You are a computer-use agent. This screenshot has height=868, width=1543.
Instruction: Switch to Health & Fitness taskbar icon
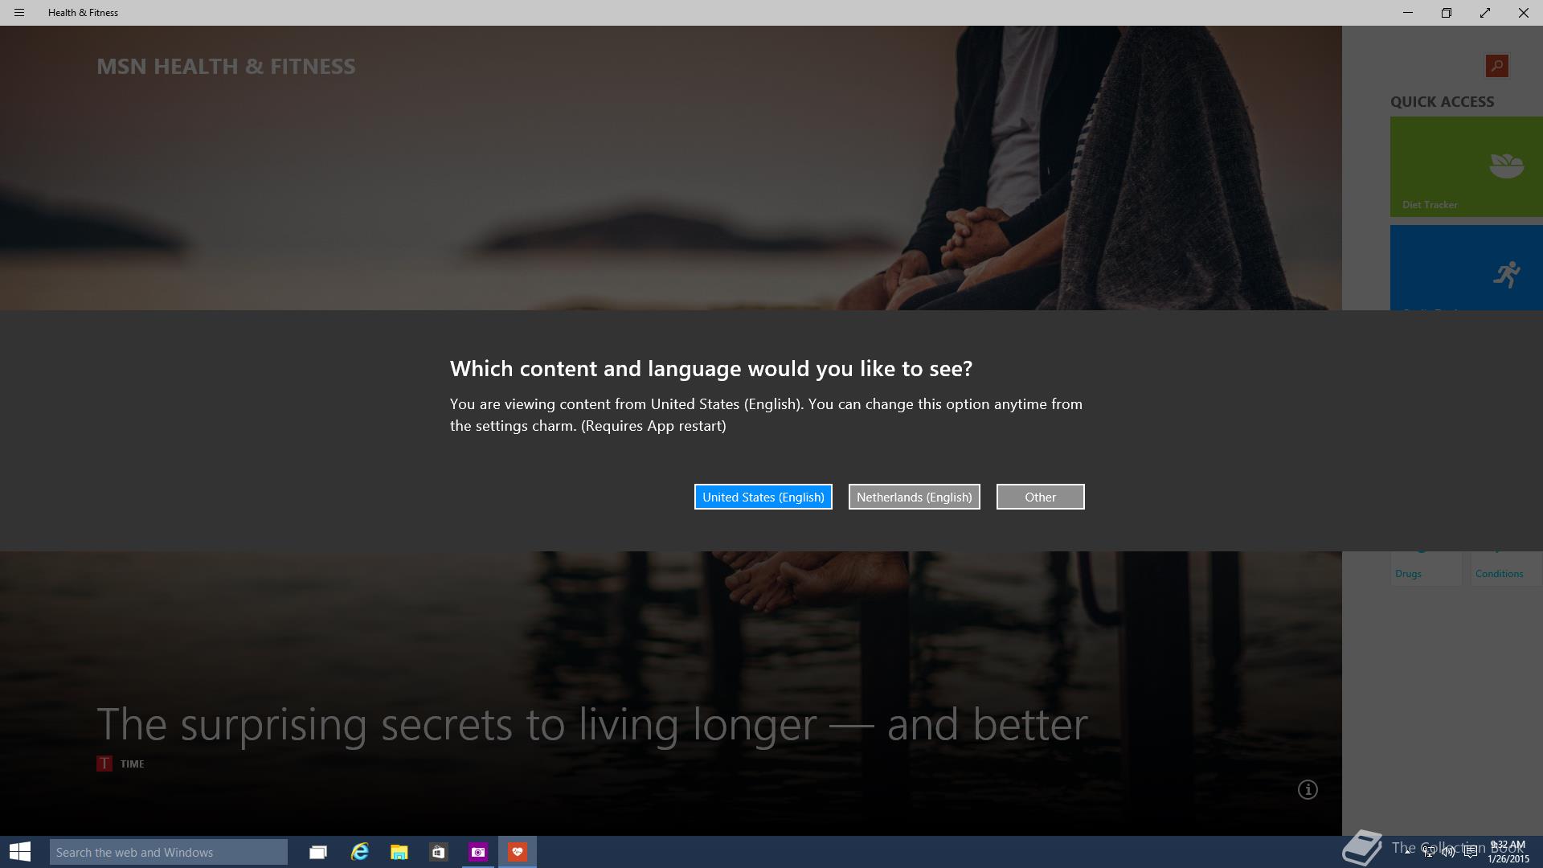518,852
